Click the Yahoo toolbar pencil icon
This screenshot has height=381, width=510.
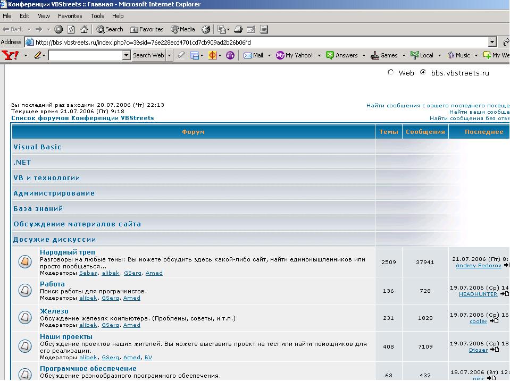click(x=37, y=55)
